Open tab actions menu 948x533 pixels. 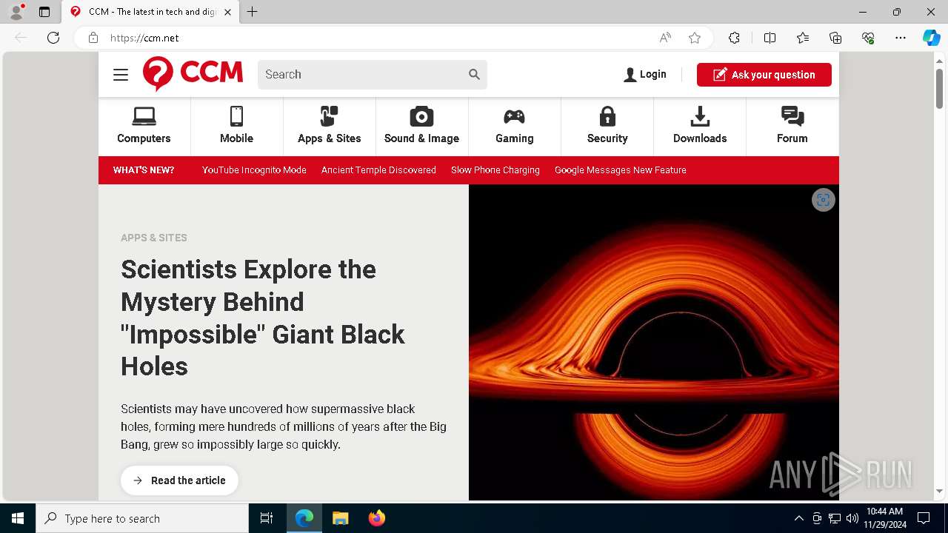[44, 12]
